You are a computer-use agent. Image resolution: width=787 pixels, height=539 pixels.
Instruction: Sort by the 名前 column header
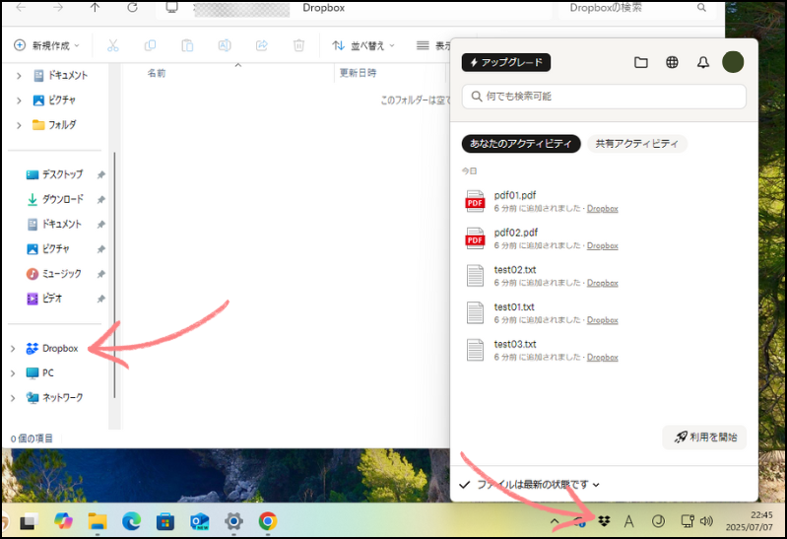[156, 73]
